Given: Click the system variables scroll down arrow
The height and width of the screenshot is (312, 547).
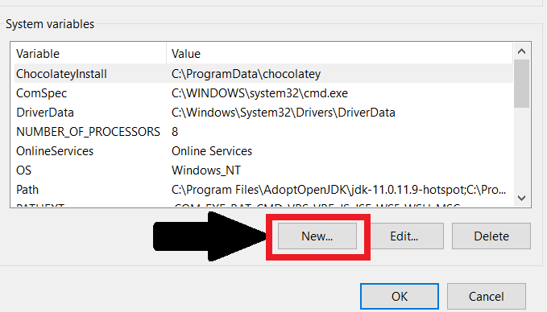Looking at the screenshot, I should (521, 198).
